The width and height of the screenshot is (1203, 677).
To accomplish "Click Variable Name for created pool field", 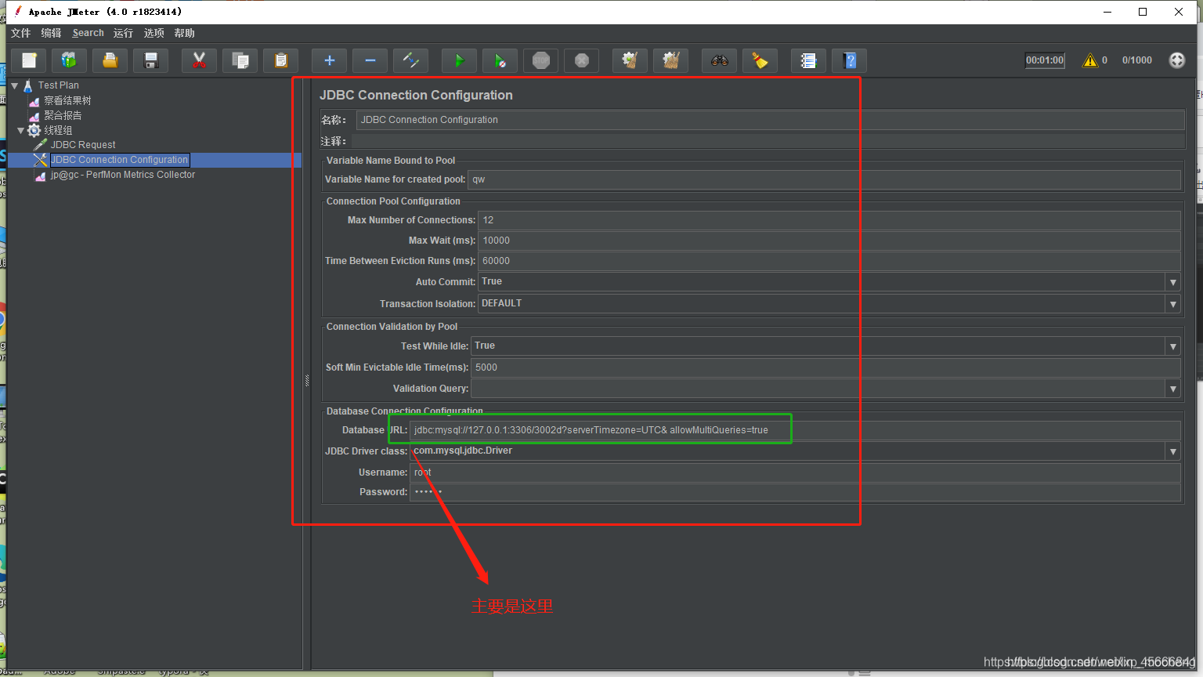I will (824, 179).
